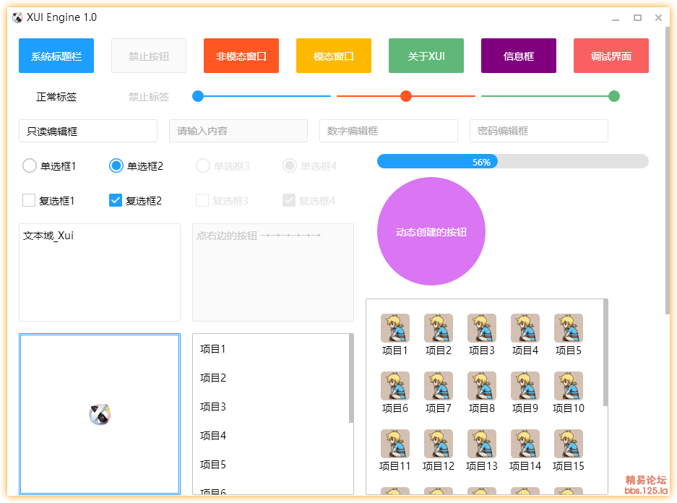Focus the 请输入内容 input field
The height and width of the screenshot is (503, 677).
238,131
